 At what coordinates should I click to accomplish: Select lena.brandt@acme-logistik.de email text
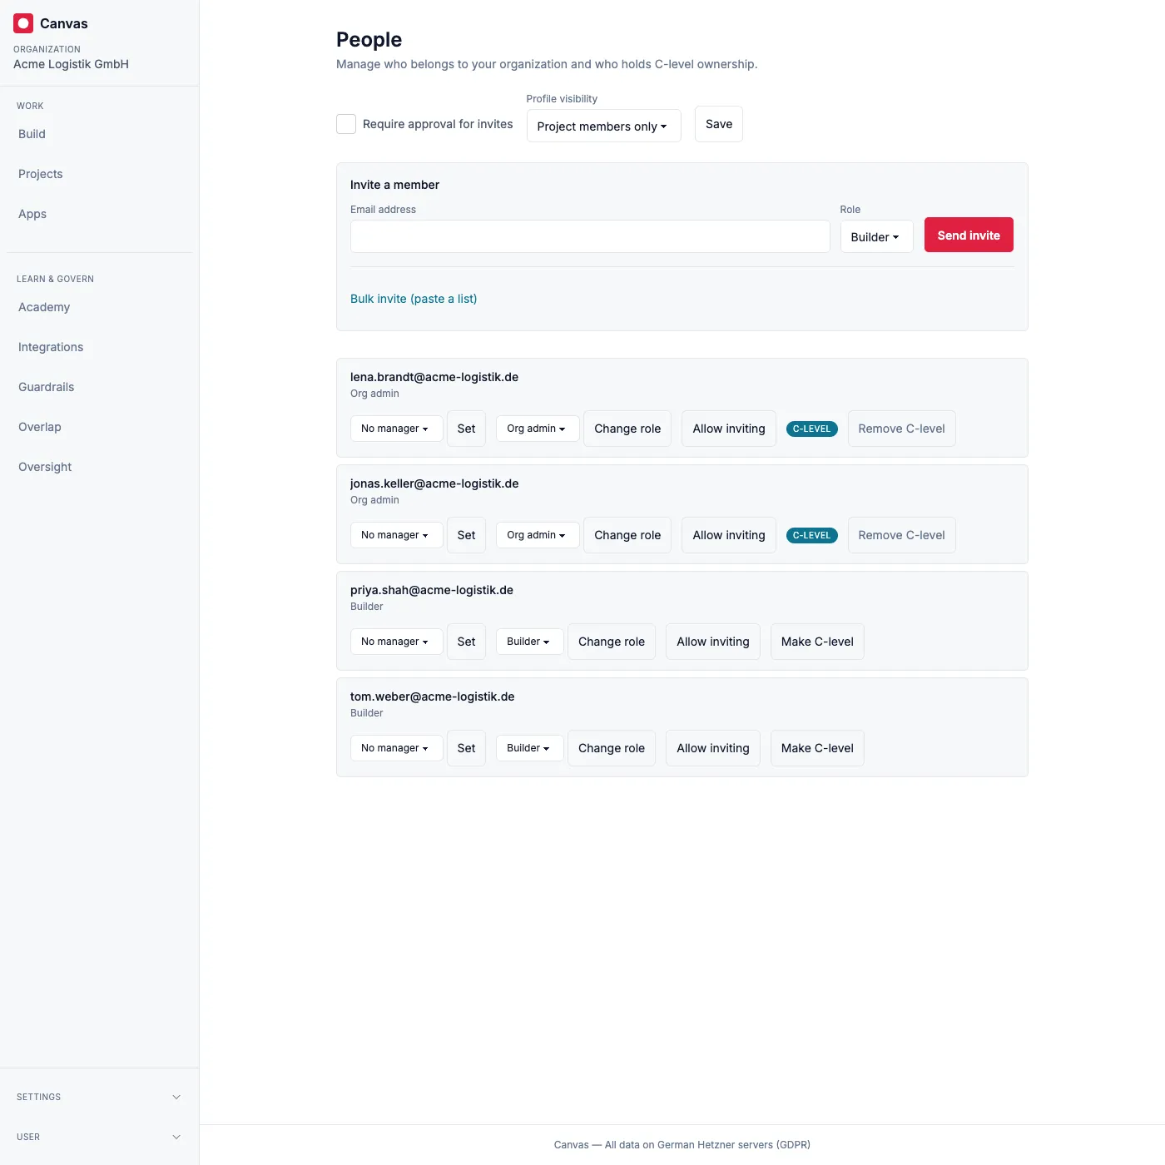coord(434,377)
